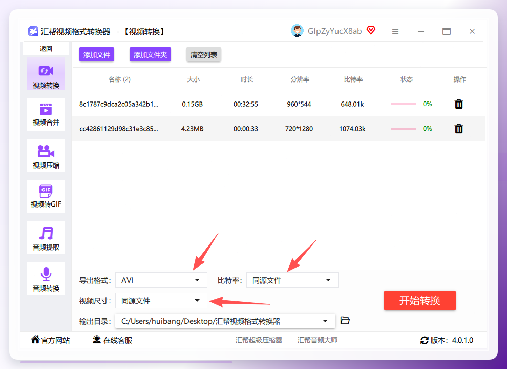Open the hamburger menu icon

[x=395, y=31]
